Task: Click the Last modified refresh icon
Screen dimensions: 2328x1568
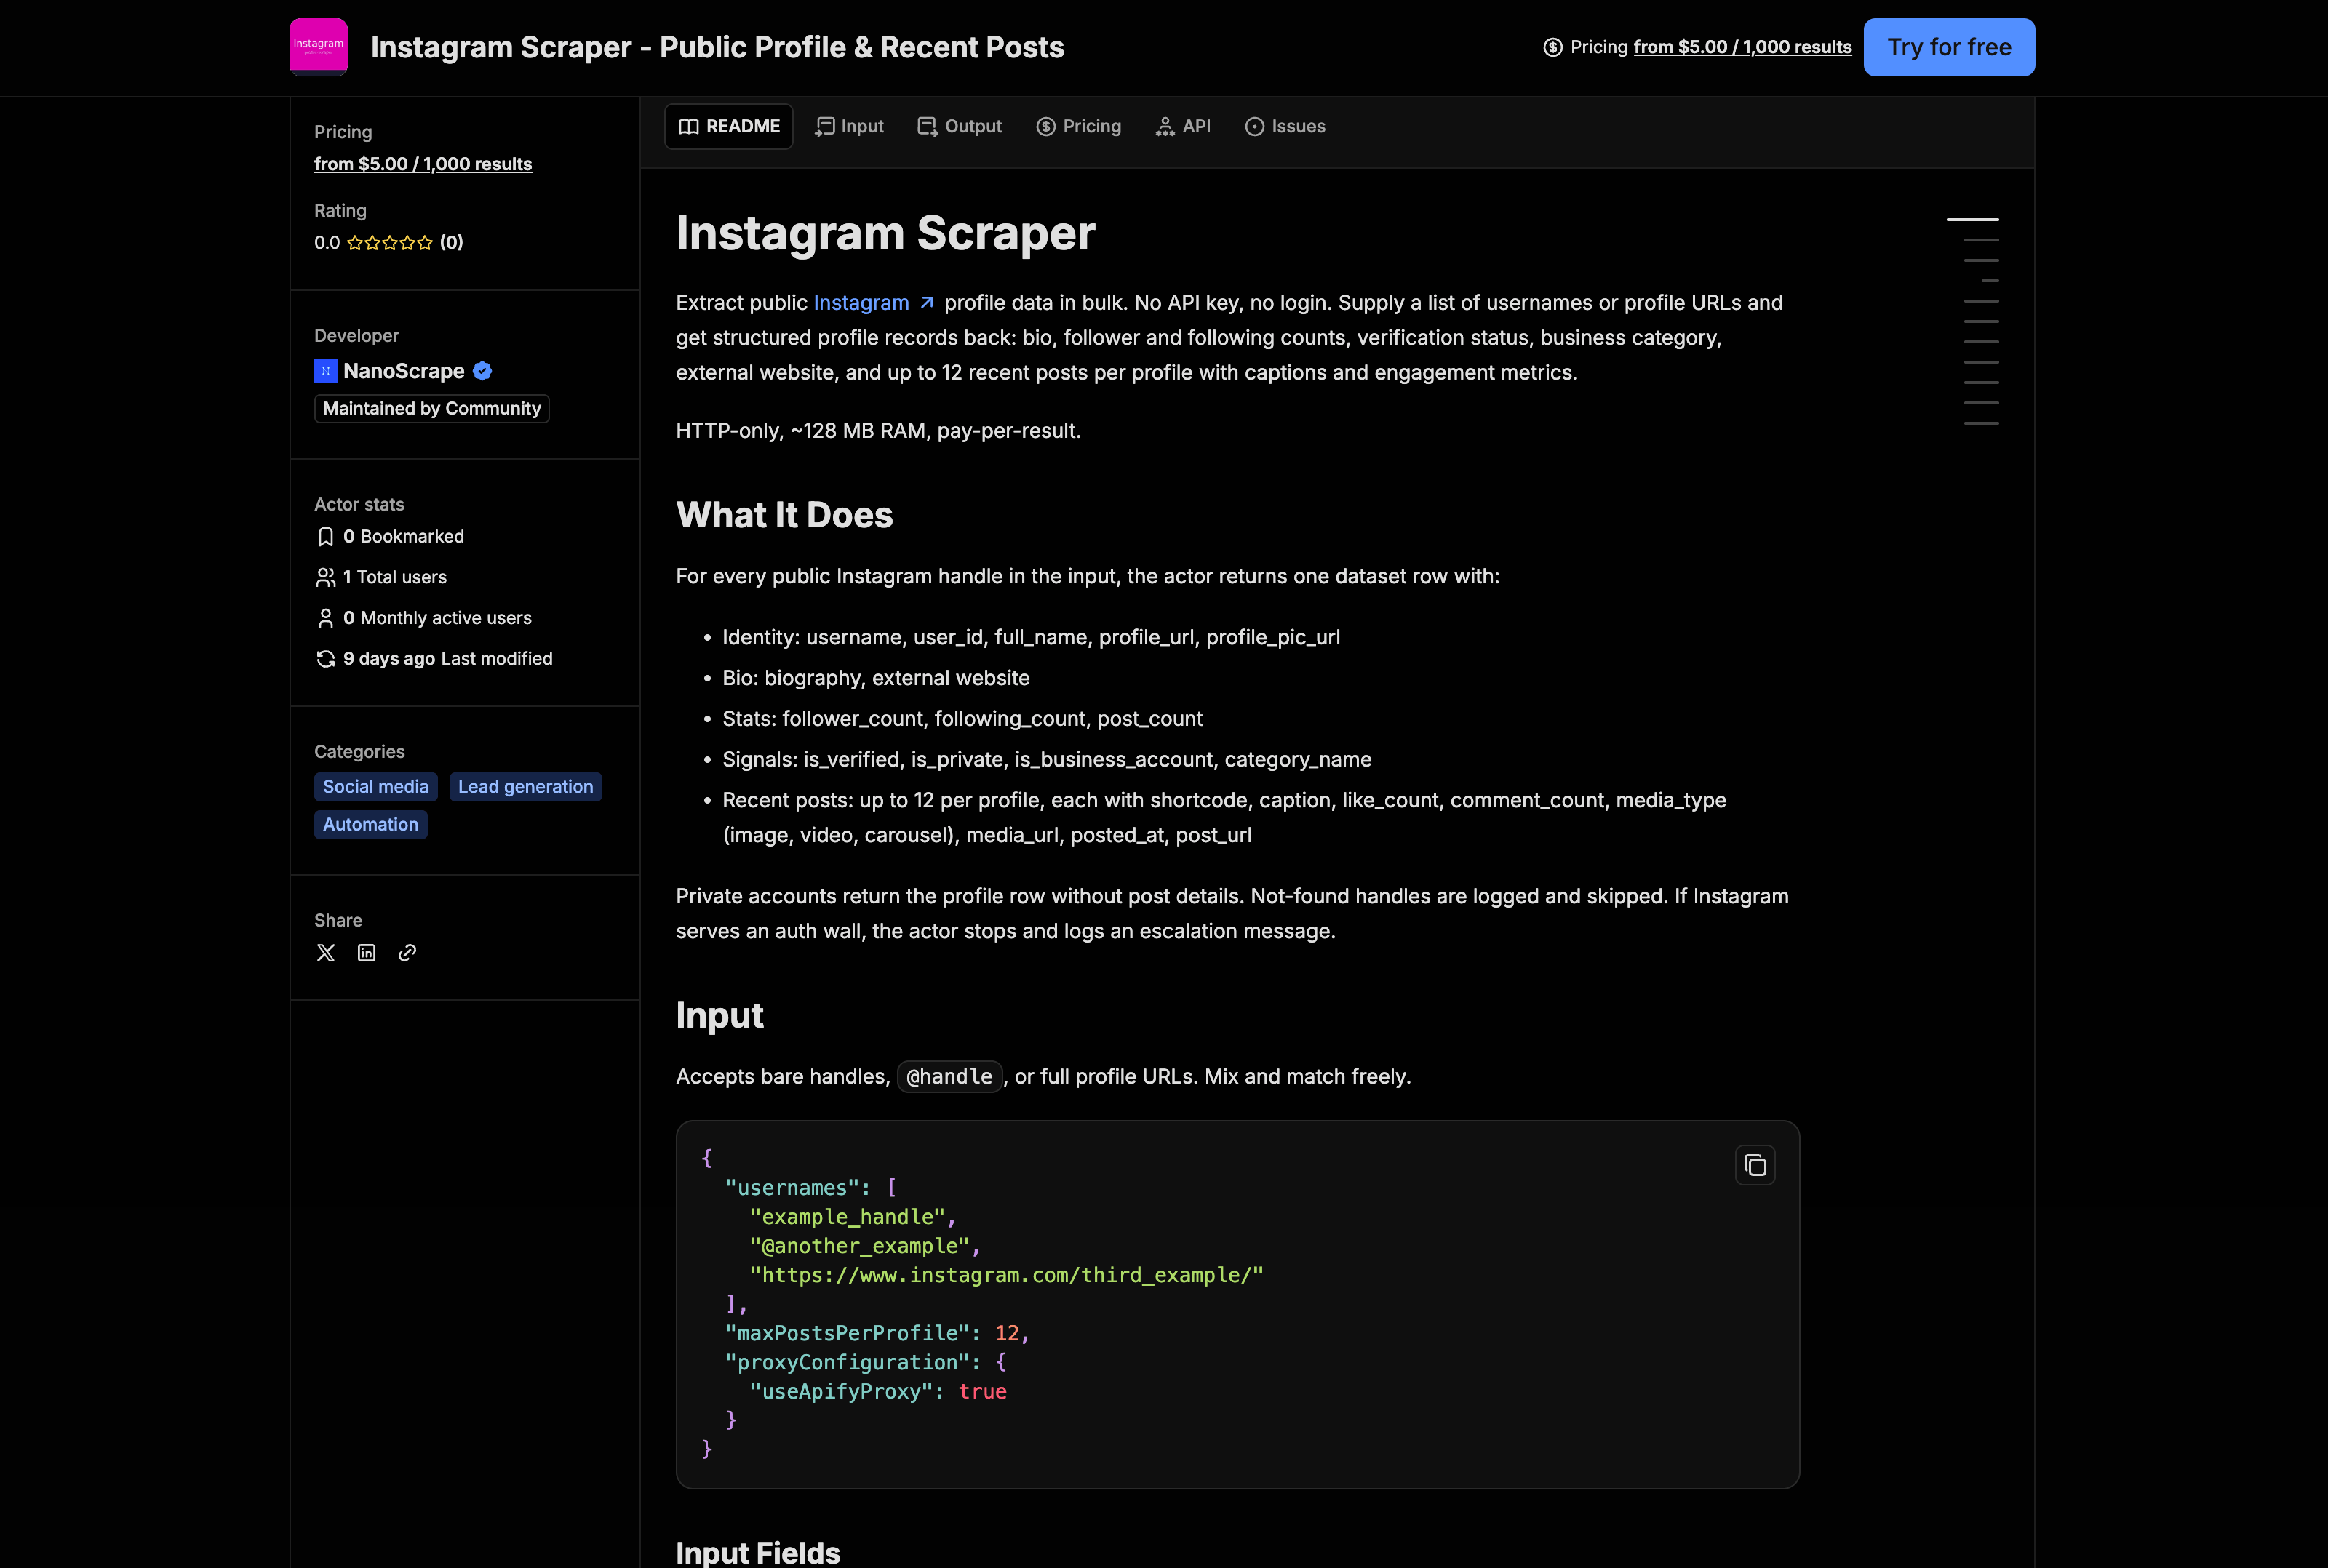Action: click(326, 659)
